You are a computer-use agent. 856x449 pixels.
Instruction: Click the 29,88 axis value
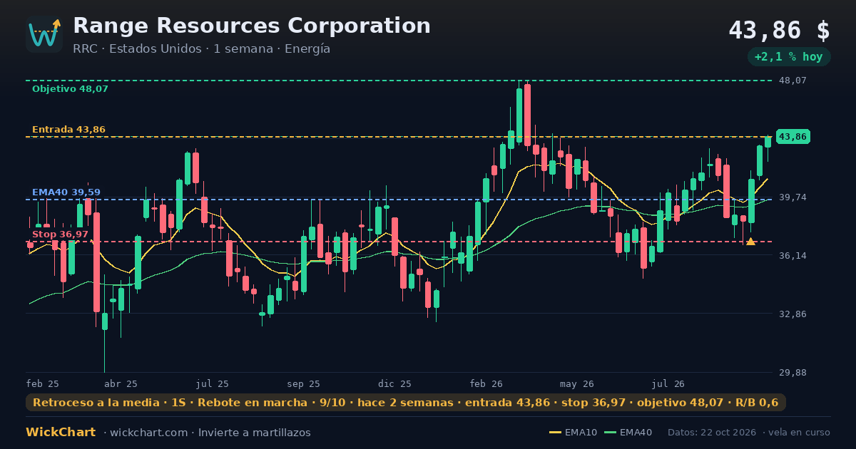[x=793, y=372]
